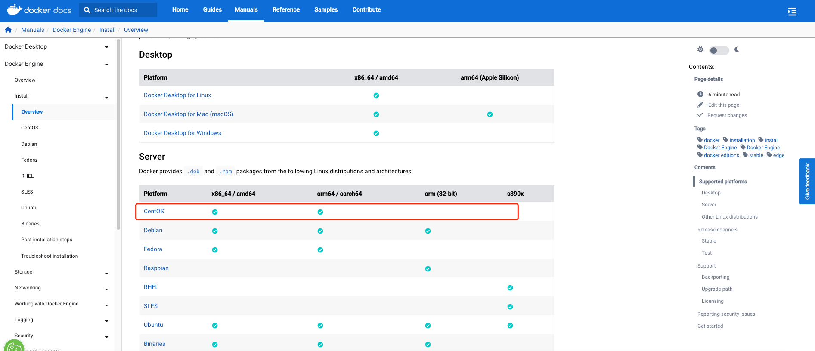Viewport: 815px width, 351px height.
Task: Click the search magnifier icon
Action: pyautogui.click(x=87, y=10)
